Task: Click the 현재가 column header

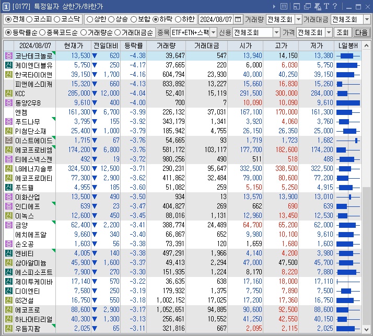Action: point(74,45)
